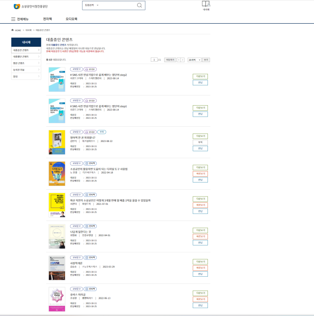
Task: Click 전자책 tag on 사장학개론 book
Action: pos(90,258)
